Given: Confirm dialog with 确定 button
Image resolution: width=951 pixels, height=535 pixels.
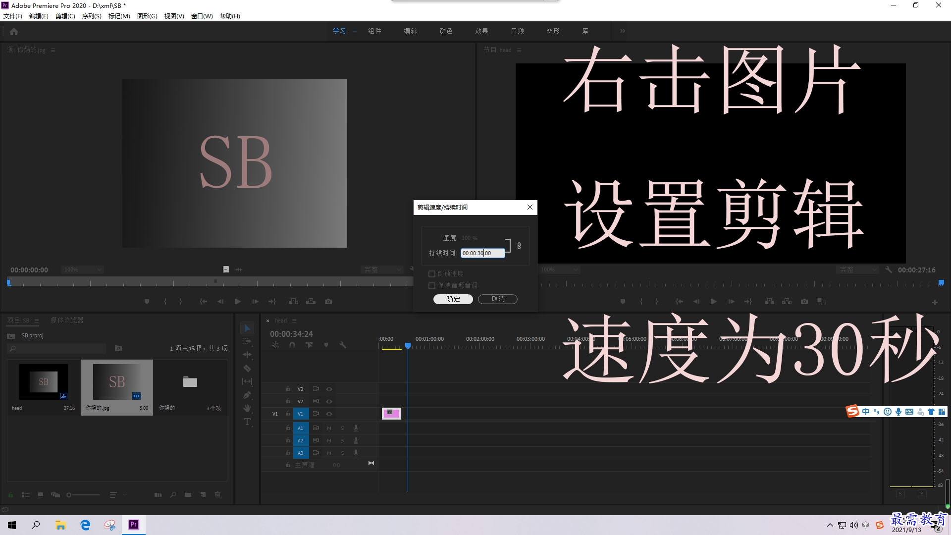Looking at the screenshot, I should 453,299.
